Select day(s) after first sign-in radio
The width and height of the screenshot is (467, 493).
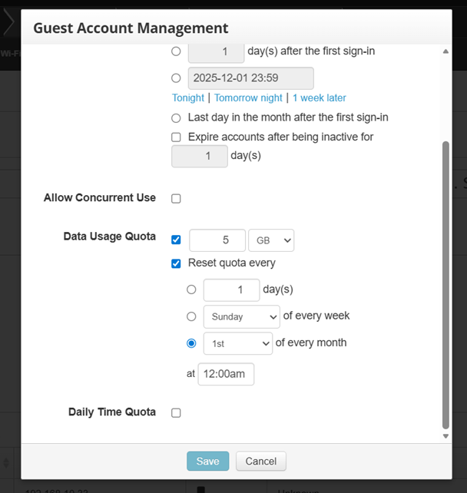[176, 51]
